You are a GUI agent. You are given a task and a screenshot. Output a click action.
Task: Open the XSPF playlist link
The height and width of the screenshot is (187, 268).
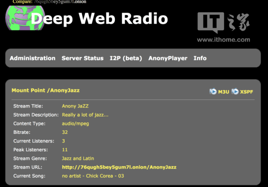(247, 92)
